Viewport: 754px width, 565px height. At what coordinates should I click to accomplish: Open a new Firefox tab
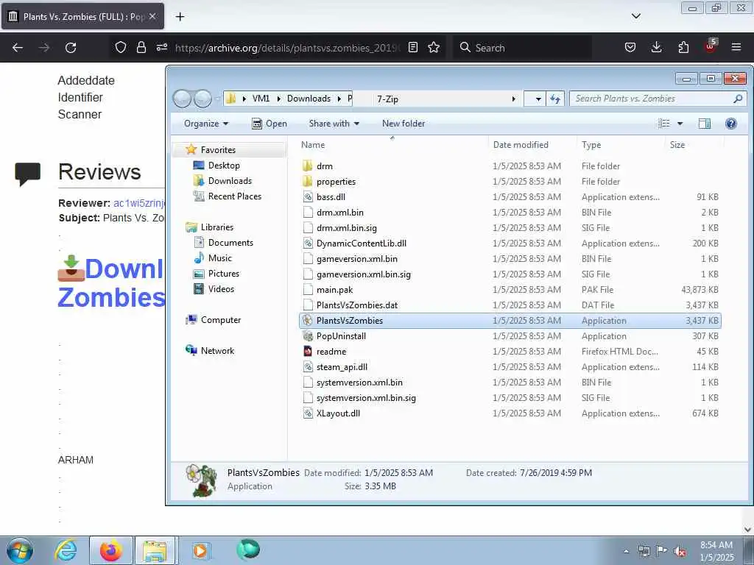pos(180,16)
